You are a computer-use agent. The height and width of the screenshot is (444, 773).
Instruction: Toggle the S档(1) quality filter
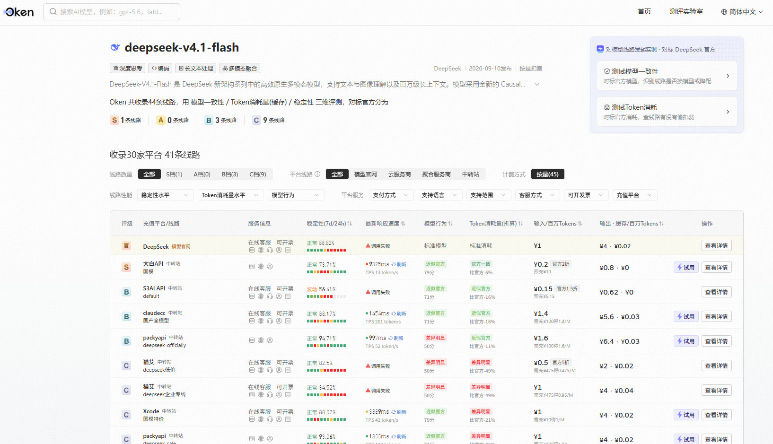(174, 174)
